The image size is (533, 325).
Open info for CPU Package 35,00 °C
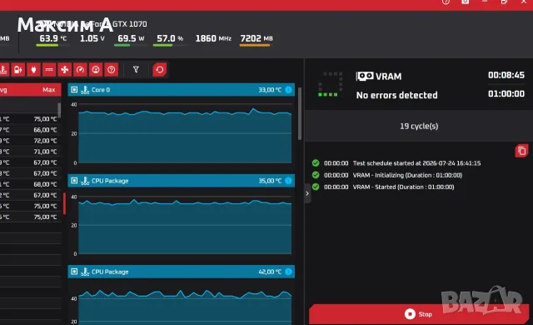point(289,181)
